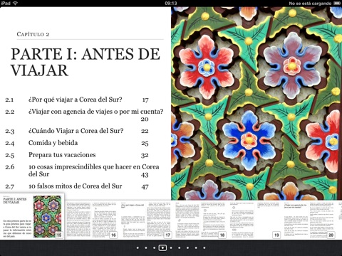Select the page 19 thumbnail
Image resolution: width=342 pixels, height=256 pixels.
click(x=255, y=220)
